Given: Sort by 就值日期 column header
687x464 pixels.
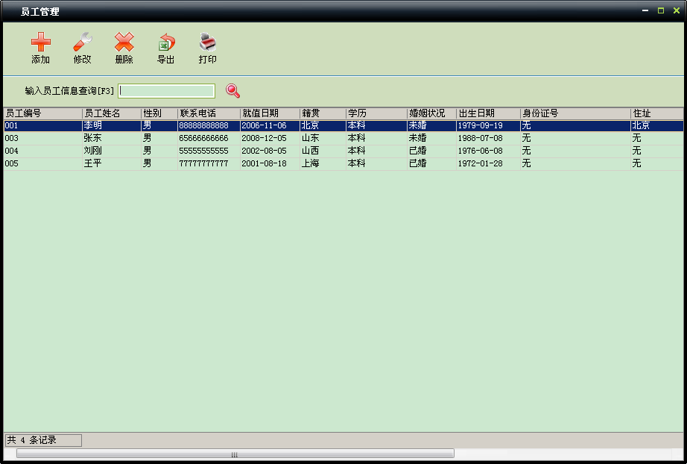Looking at the screenshot, I should pos(270,113).
